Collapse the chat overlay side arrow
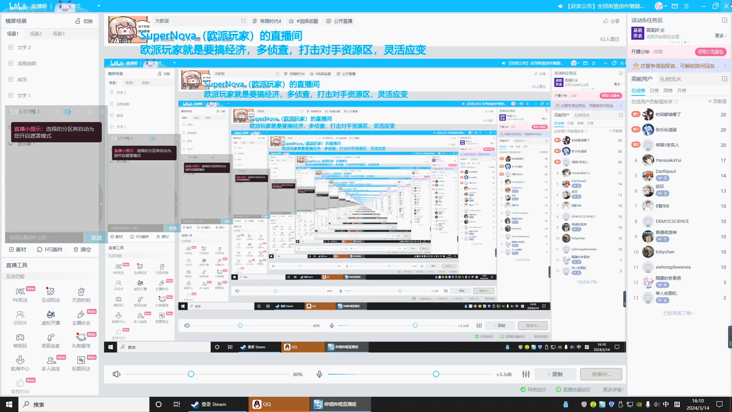Screen dimensions: 732x412 (101, 204)
